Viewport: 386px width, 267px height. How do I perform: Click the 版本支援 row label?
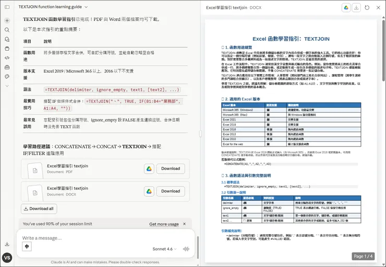pyautogui.click(x=29, y=75)
